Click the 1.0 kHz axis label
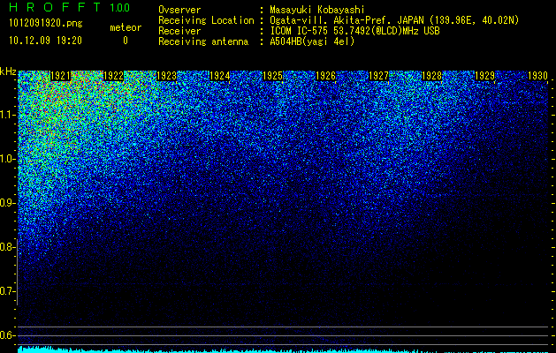 [x=6, y=159]
